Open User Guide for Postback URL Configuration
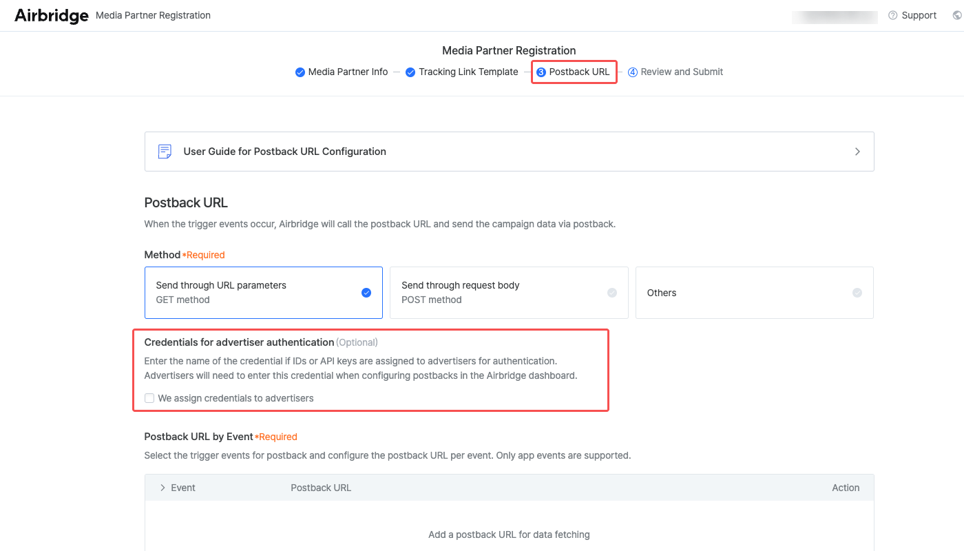The width and height of the screenshot is (964, 551). [284, 152]
